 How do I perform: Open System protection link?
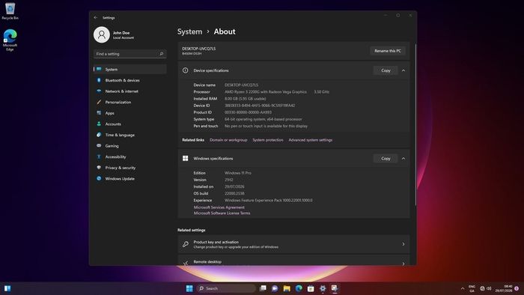click(268, 140)
